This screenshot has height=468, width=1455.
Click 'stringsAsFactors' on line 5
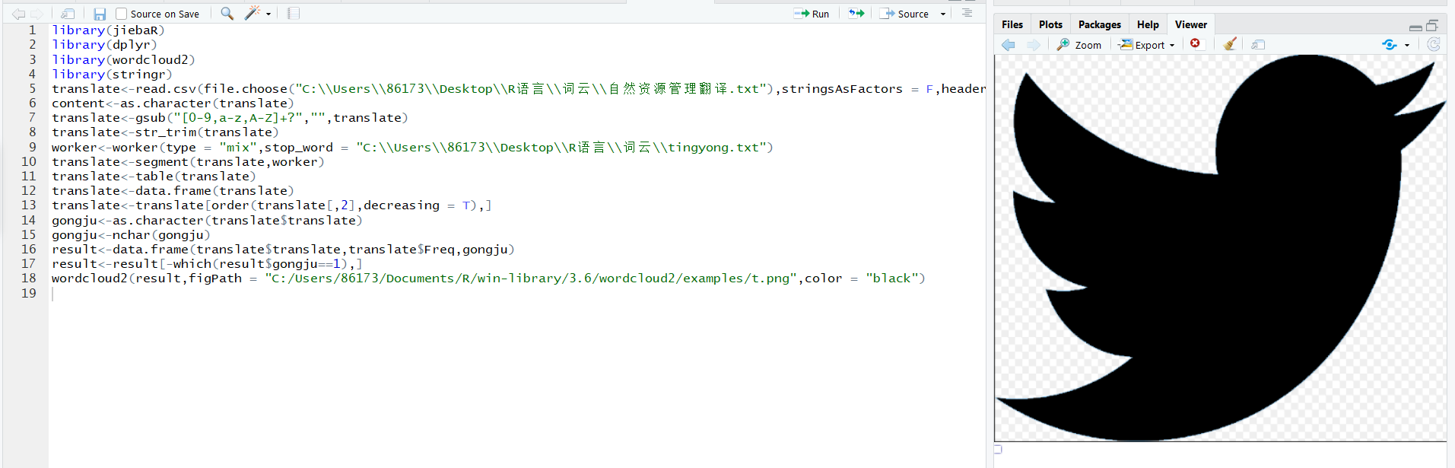[842, 89]
